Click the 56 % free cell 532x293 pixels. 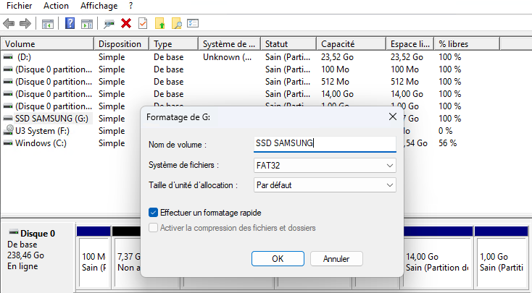448,143
